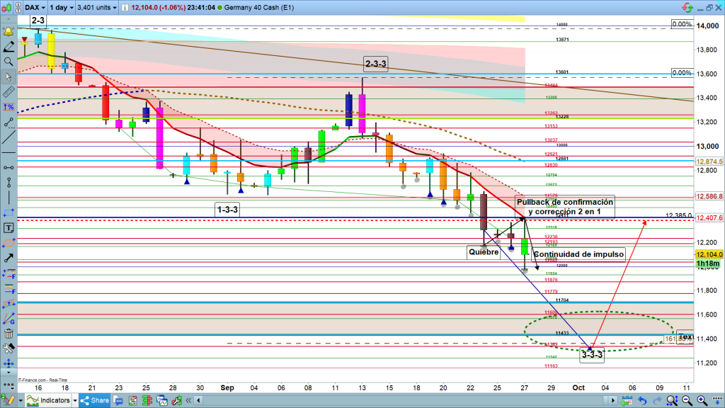This screenshot has width=725, height=408.
Task: Click the 12,104.0 current price label
Action: tap(708, 254)
